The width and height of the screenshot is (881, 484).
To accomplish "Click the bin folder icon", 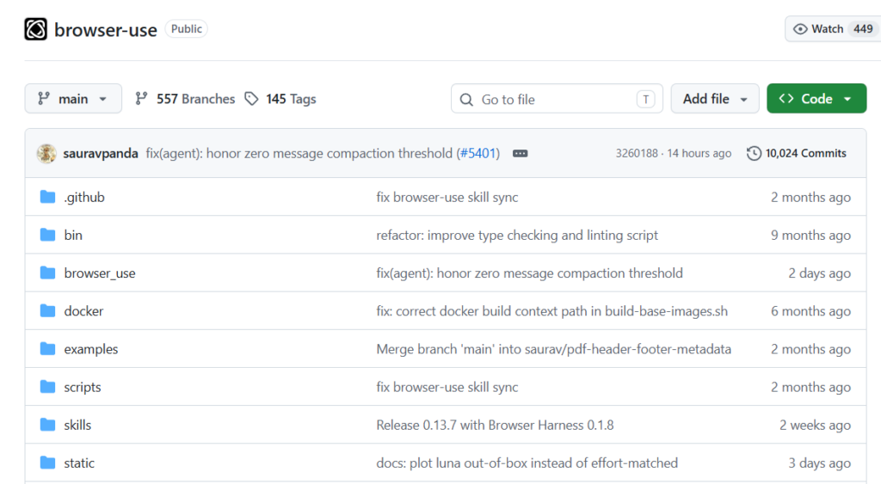I will click(x=48, y=235).
